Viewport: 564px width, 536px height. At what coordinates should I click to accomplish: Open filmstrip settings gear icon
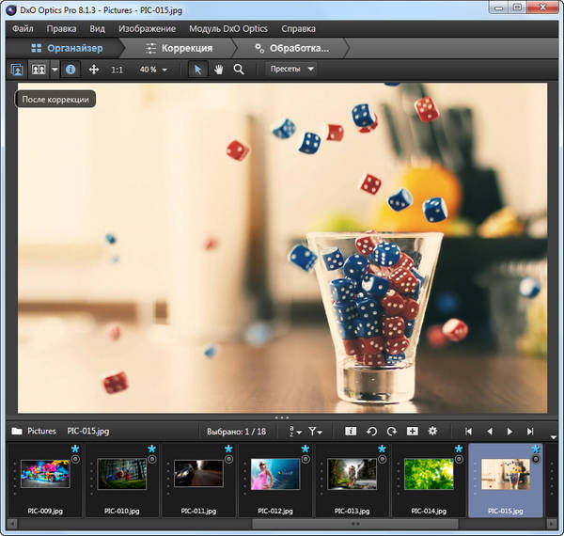coord(432,431)
